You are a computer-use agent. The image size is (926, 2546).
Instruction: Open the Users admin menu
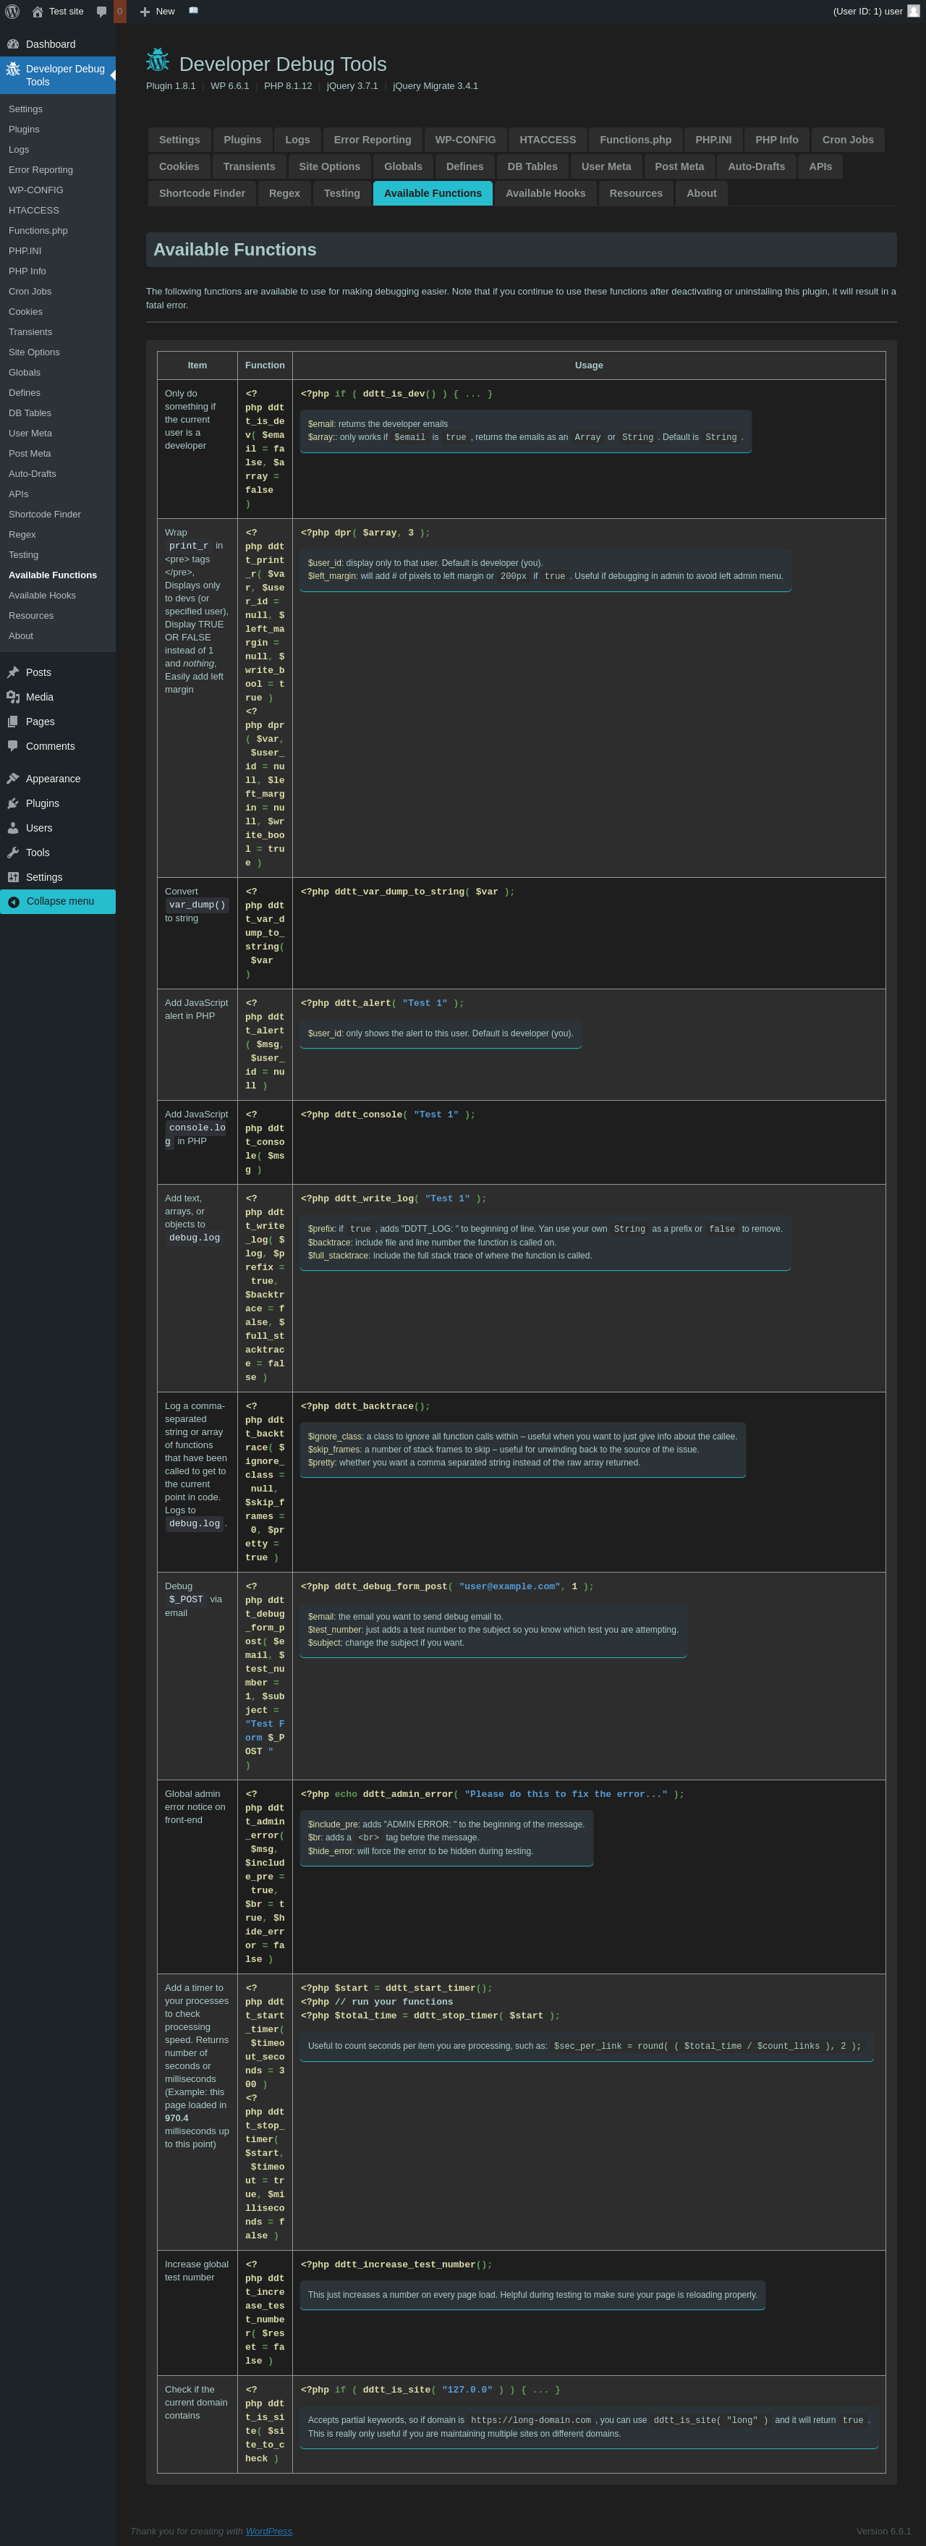[38, 828]
